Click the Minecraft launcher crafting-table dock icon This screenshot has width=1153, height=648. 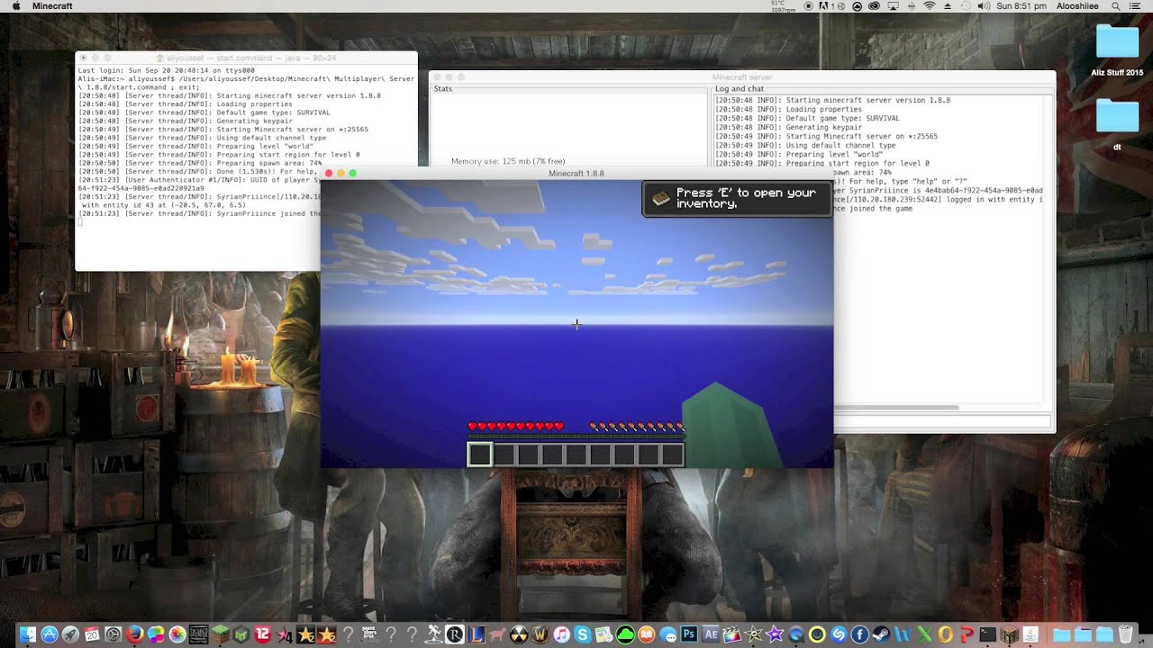(x=1009, y=634)
